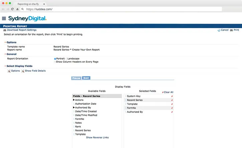Viewport: 242px width, 148px height.
Task: Select Authorized By in Selected Fields
Action: pyautogui.click(x=135, y=112)
